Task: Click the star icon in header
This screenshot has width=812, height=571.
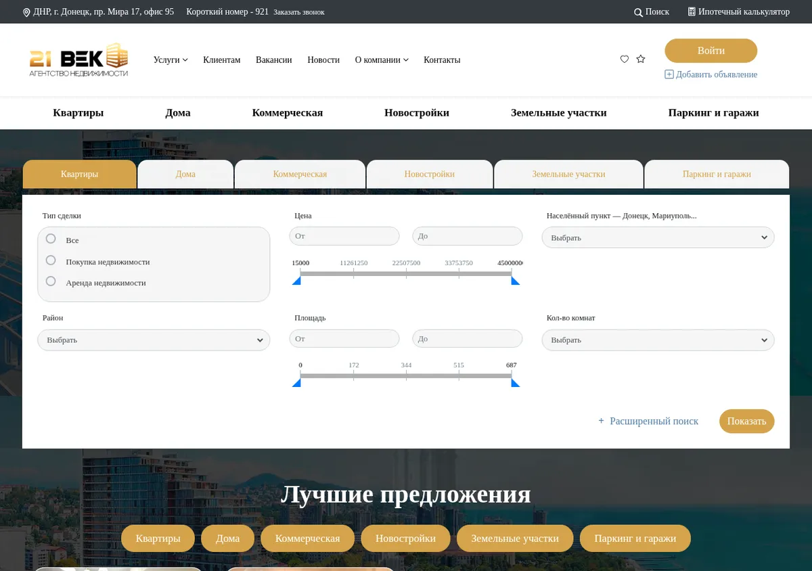Action: pyautogui.click(x=641, y=60)
